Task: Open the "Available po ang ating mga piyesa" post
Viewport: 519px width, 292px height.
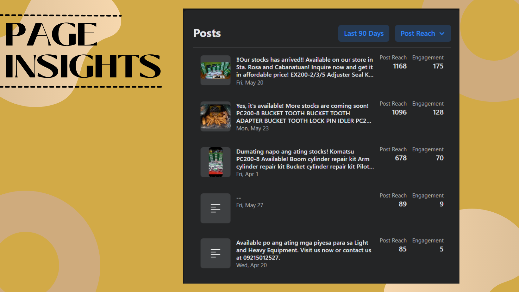Action: (304, 250)
